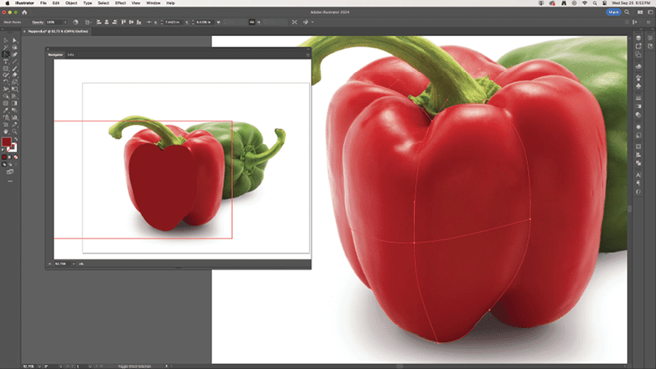Open the Arrange Documents workspace icon
The image size is (656, 369).
640,12
